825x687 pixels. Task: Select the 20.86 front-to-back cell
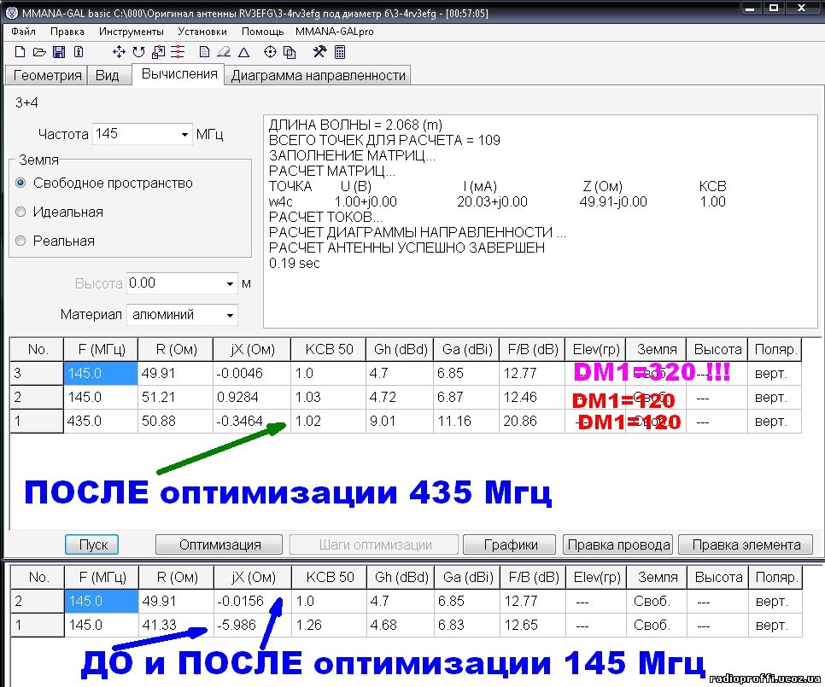point(532,421)
